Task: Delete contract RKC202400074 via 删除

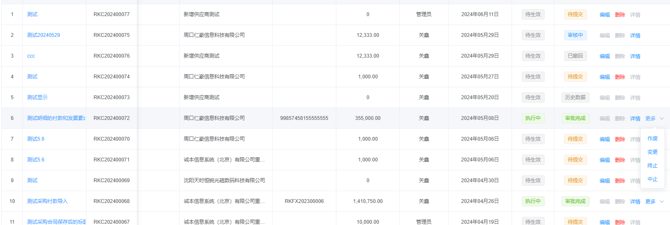Action: click(x=620, y=77)
